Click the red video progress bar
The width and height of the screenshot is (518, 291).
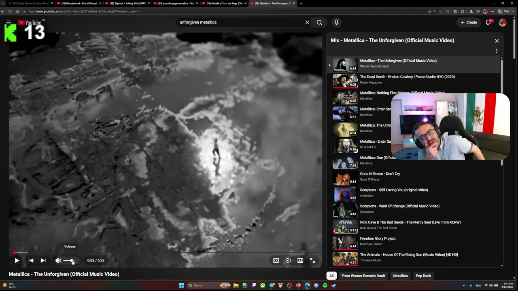click(15, 253)
